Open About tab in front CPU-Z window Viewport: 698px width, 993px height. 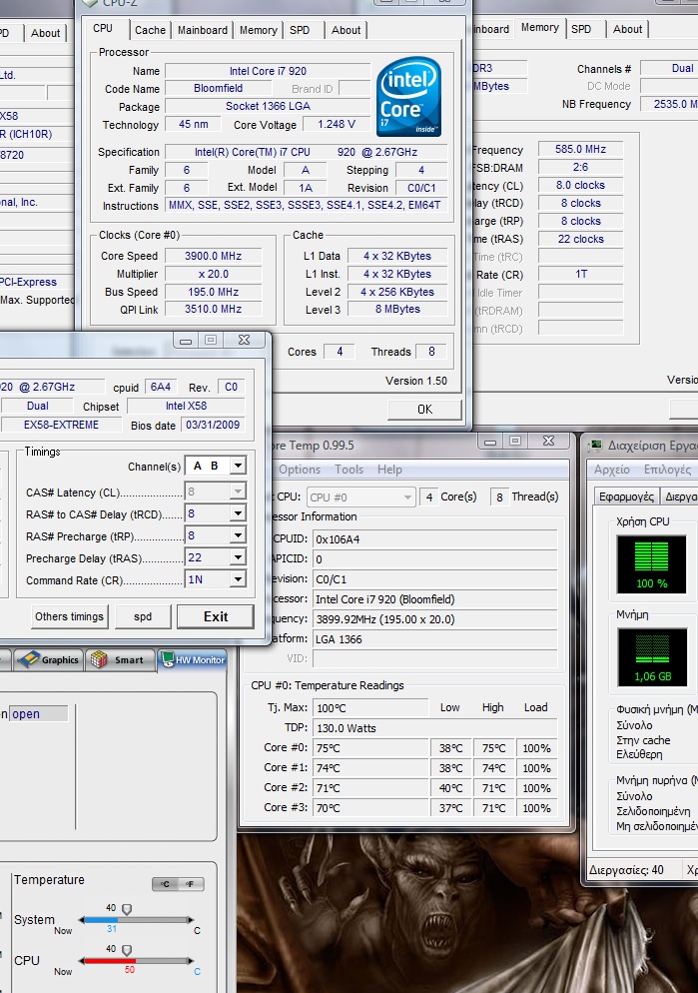coord(347,30)
